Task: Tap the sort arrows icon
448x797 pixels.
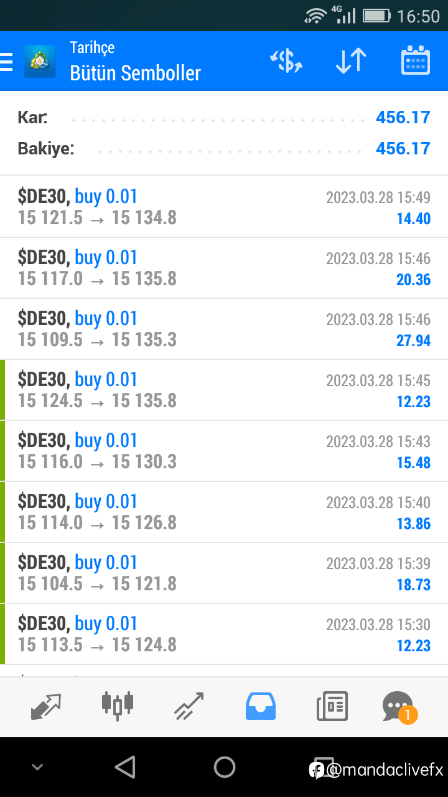Action: (x=351, y=61)
